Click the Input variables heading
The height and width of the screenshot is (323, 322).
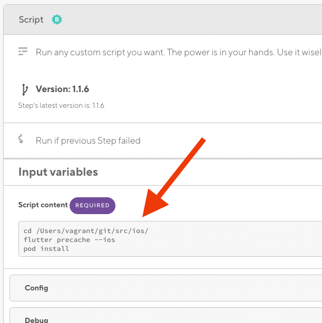[x=58, y=172]
